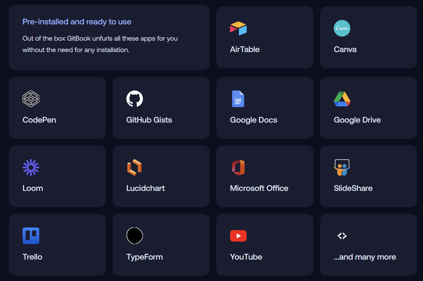423x281 pixels.
Task: Click the SlideShare people icon
Action: tap(342, 167)
